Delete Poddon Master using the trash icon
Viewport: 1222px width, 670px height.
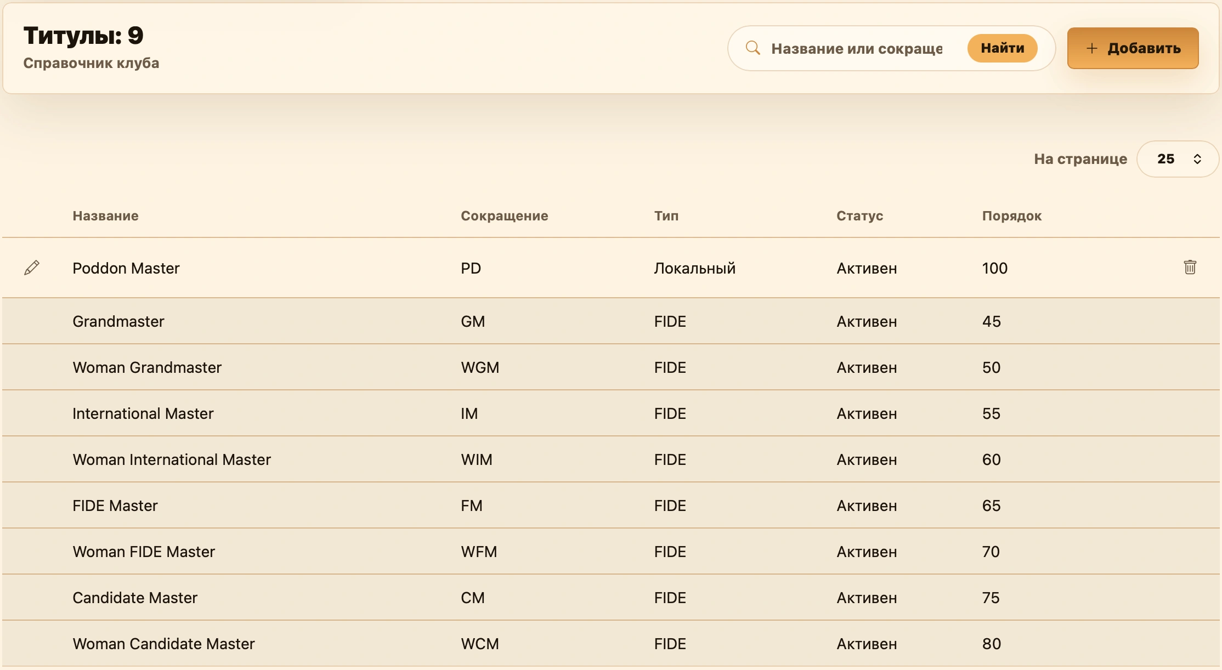1190,267
